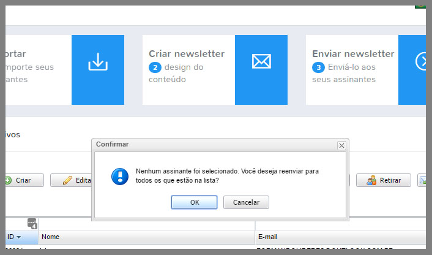Click the filter icon above ID column
The height and width of the screenshot is (255, 432).
click(x=32, y=224)
